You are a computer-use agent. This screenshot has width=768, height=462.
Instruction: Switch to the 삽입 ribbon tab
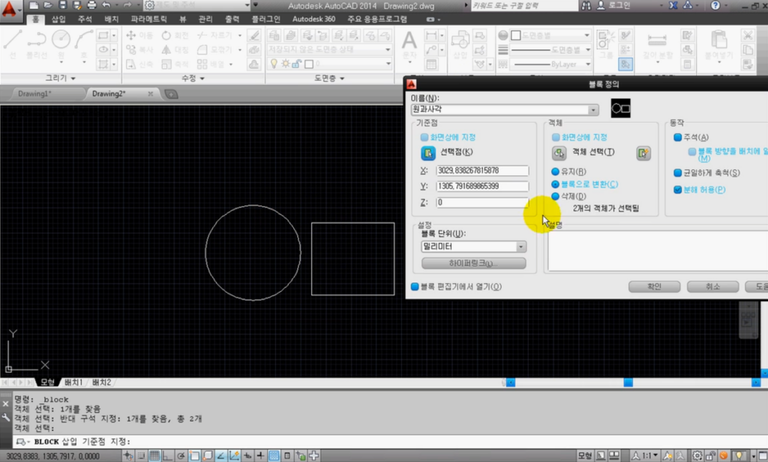point(58,19)
